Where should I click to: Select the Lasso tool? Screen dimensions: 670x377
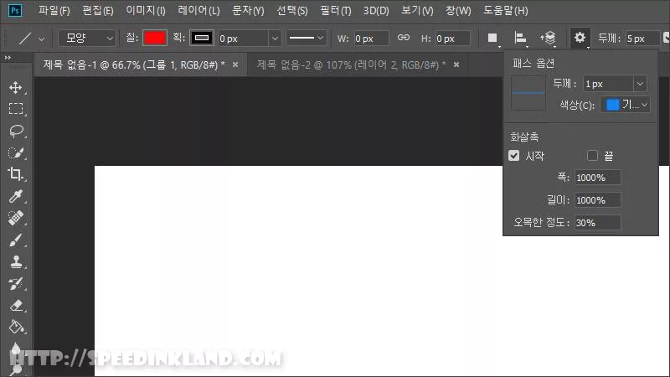(x=16, y=131)
